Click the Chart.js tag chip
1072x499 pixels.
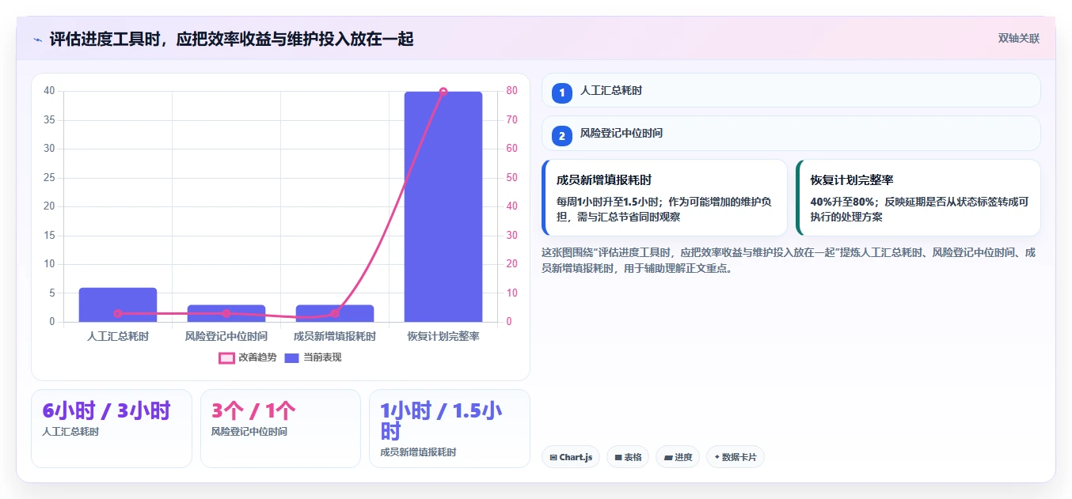click(x=571, y=457)
